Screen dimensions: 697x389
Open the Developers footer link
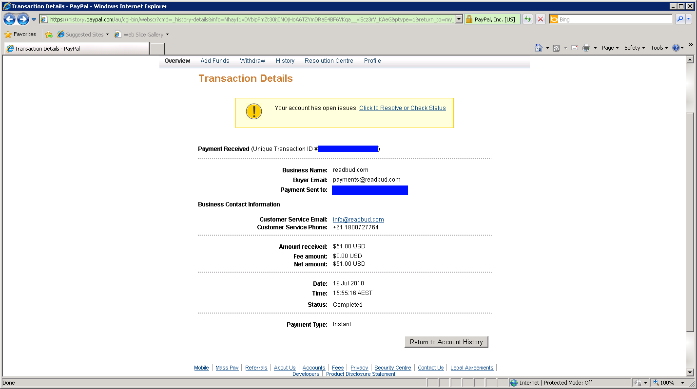pos(306,374)
